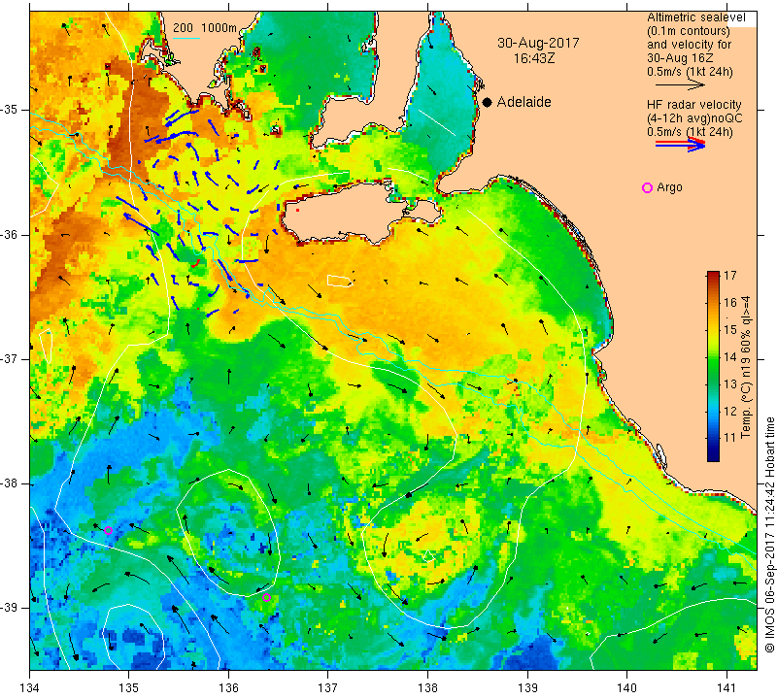Click the temperature color bar near 14

coord(713,356)
